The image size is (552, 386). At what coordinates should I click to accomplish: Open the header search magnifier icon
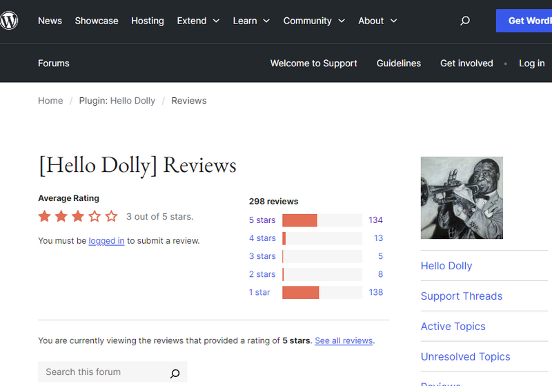(465, 21)
